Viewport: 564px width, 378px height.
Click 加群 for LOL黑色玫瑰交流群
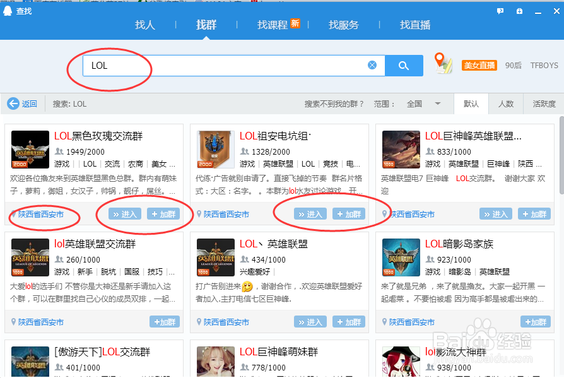163,214
